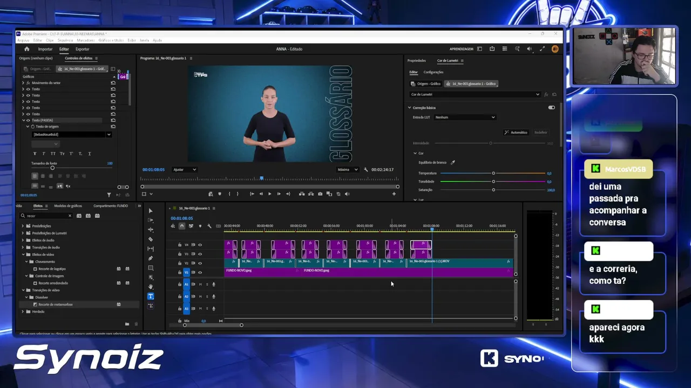
Task: Click the plus button editor in Program monitor
Action: point(394,194)
